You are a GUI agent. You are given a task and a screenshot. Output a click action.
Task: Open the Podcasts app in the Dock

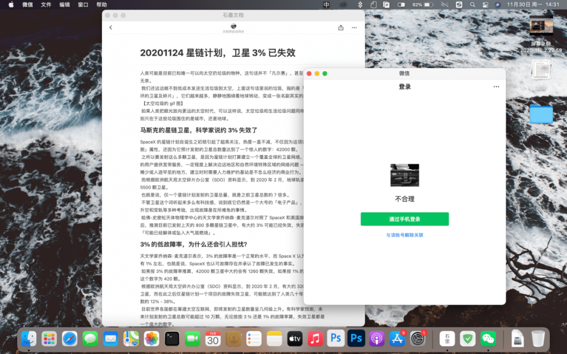point(376,339)
